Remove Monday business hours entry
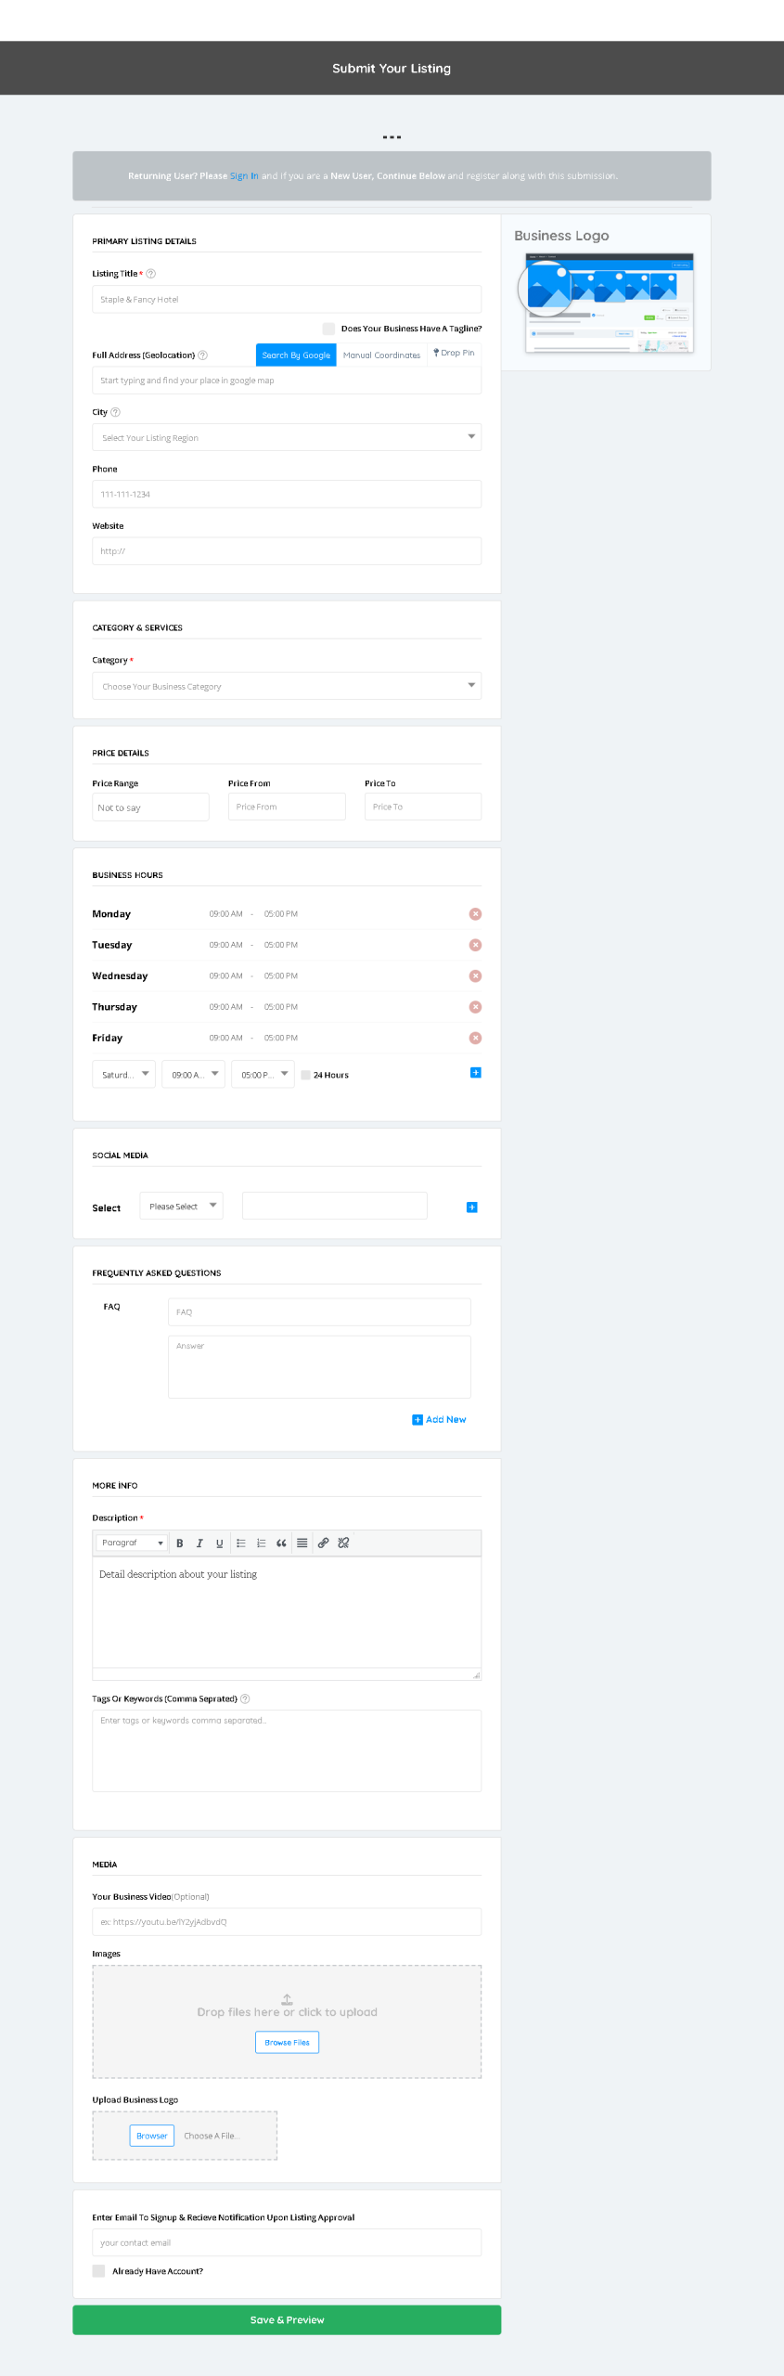Image resolution: width=784 pixels, height=2376 pixels. click(x=475, y=914)
